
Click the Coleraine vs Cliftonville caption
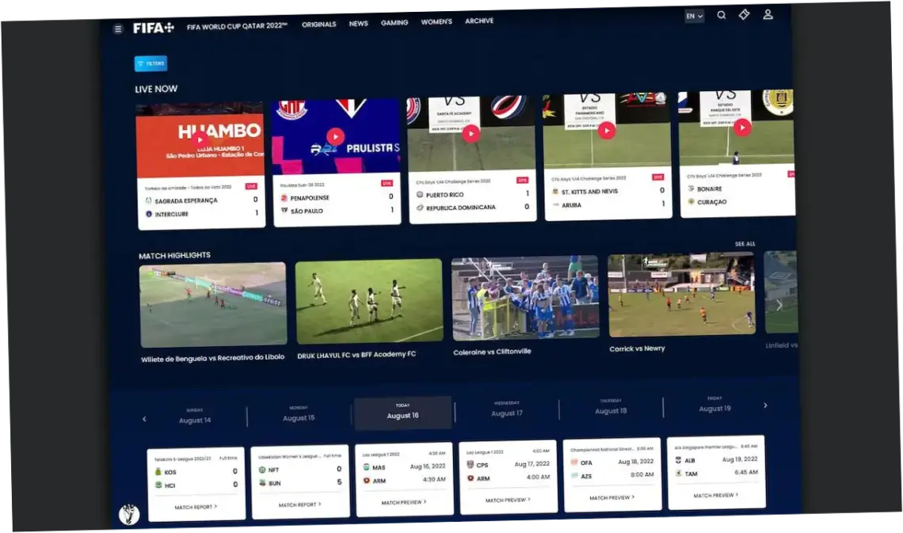tap(492, 352)
